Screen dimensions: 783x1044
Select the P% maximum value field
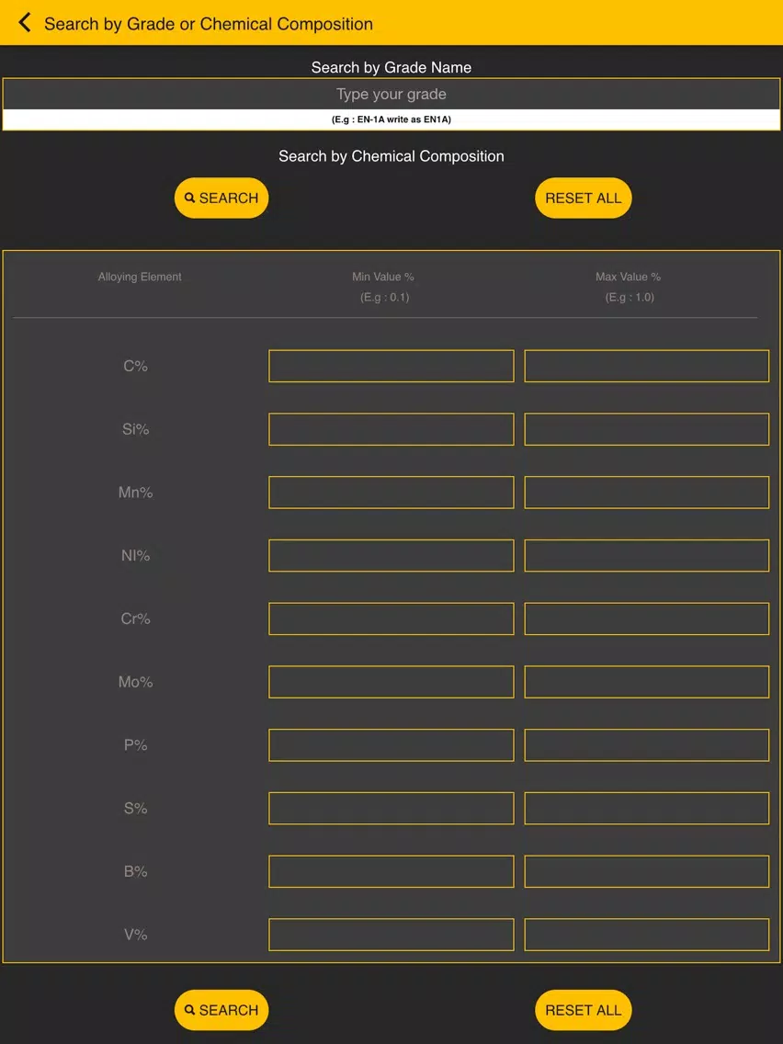(x=646, y=745)
